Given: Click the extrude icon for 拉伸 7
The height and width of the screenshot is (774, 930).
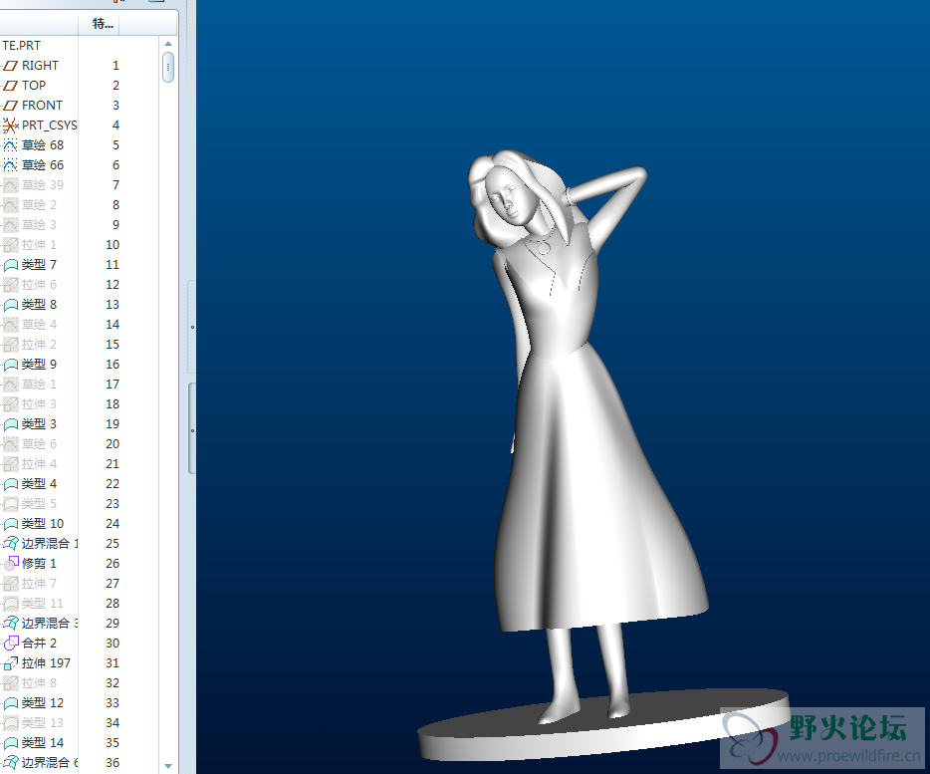Looking at the screenshot, I should [11, 584].
